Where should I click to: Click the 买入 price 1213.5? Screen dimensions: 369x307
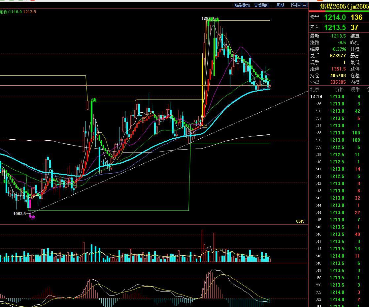(x=335, y=27)
